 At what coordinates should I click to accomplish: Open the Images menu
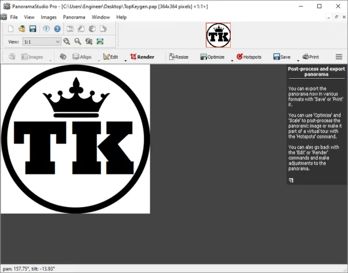pos(49,17)
